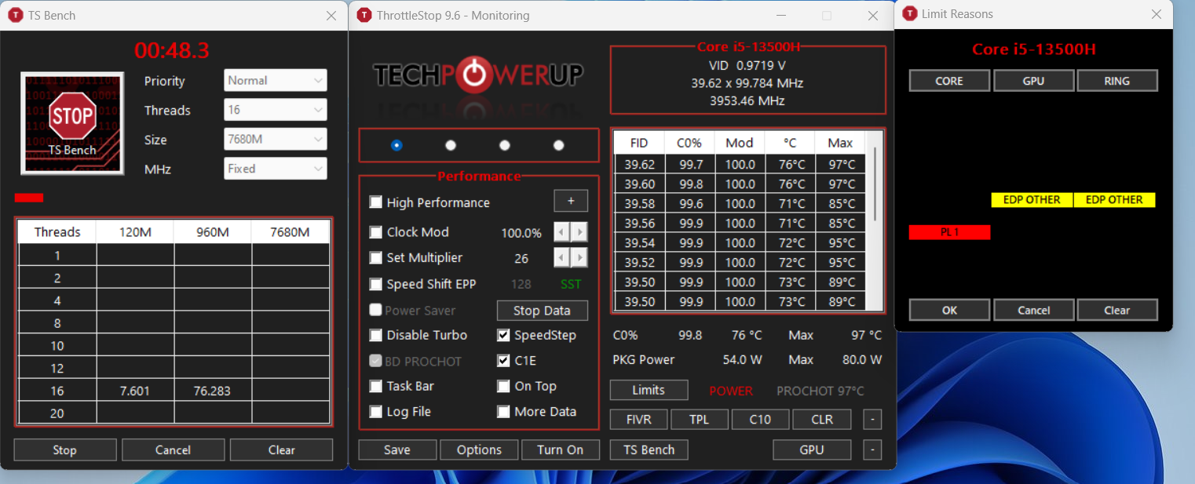Image resolution: width=1195 pixels, height=484 pixels.
Task: Decrease Clock Mod with left arrow
Action: point(562,232)
